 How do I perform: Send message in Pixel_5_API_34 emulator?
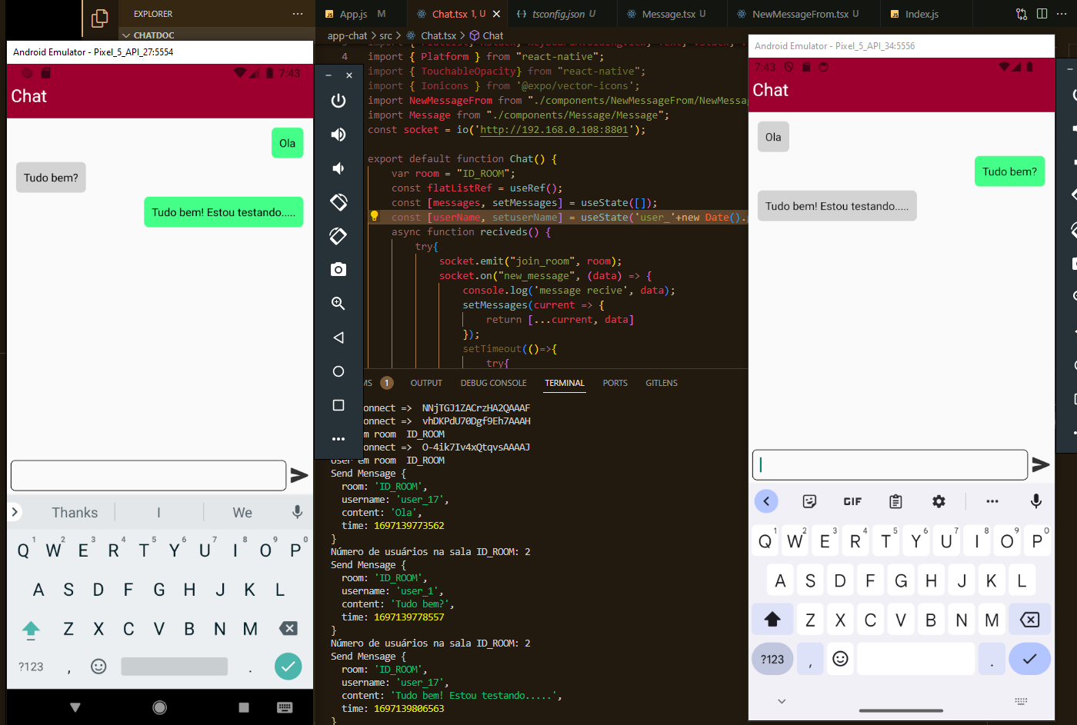click(1041, 464)
